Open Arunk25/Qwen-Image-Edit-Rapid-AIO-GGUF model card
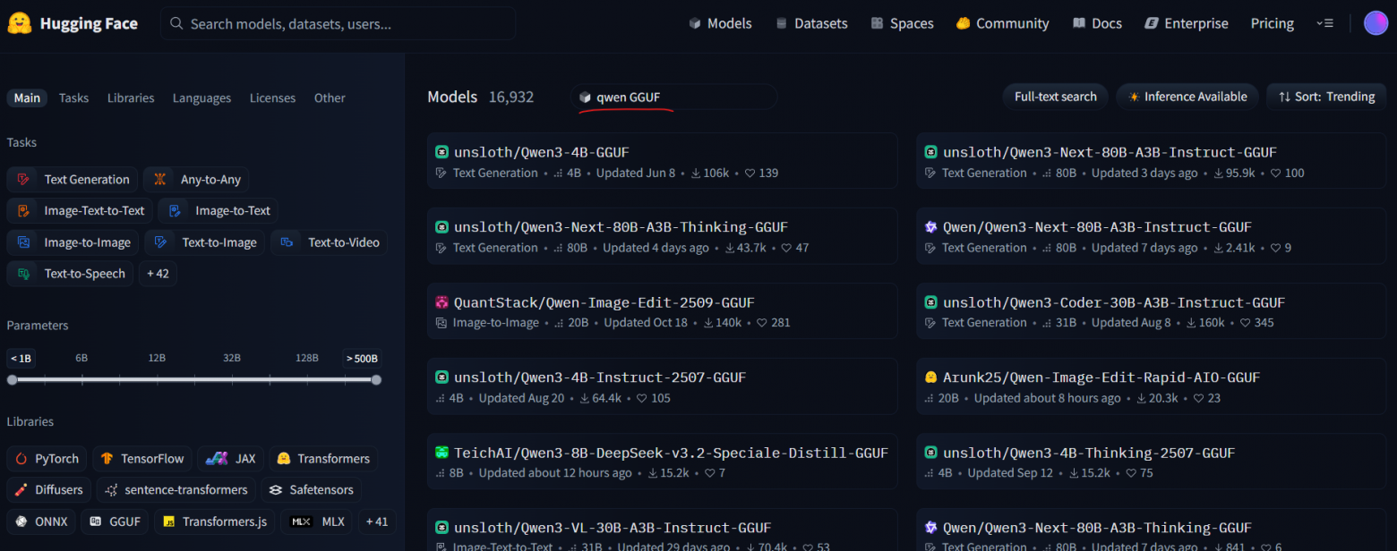 tap(1151, 386)
